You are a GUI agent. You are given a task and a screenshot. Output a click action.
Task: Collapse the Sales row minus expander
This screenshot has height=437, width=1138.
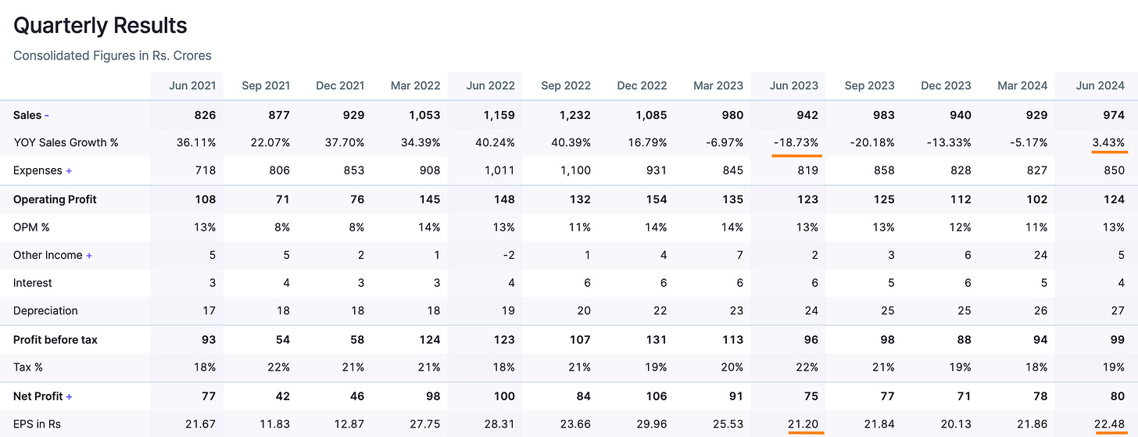(47, 115)
